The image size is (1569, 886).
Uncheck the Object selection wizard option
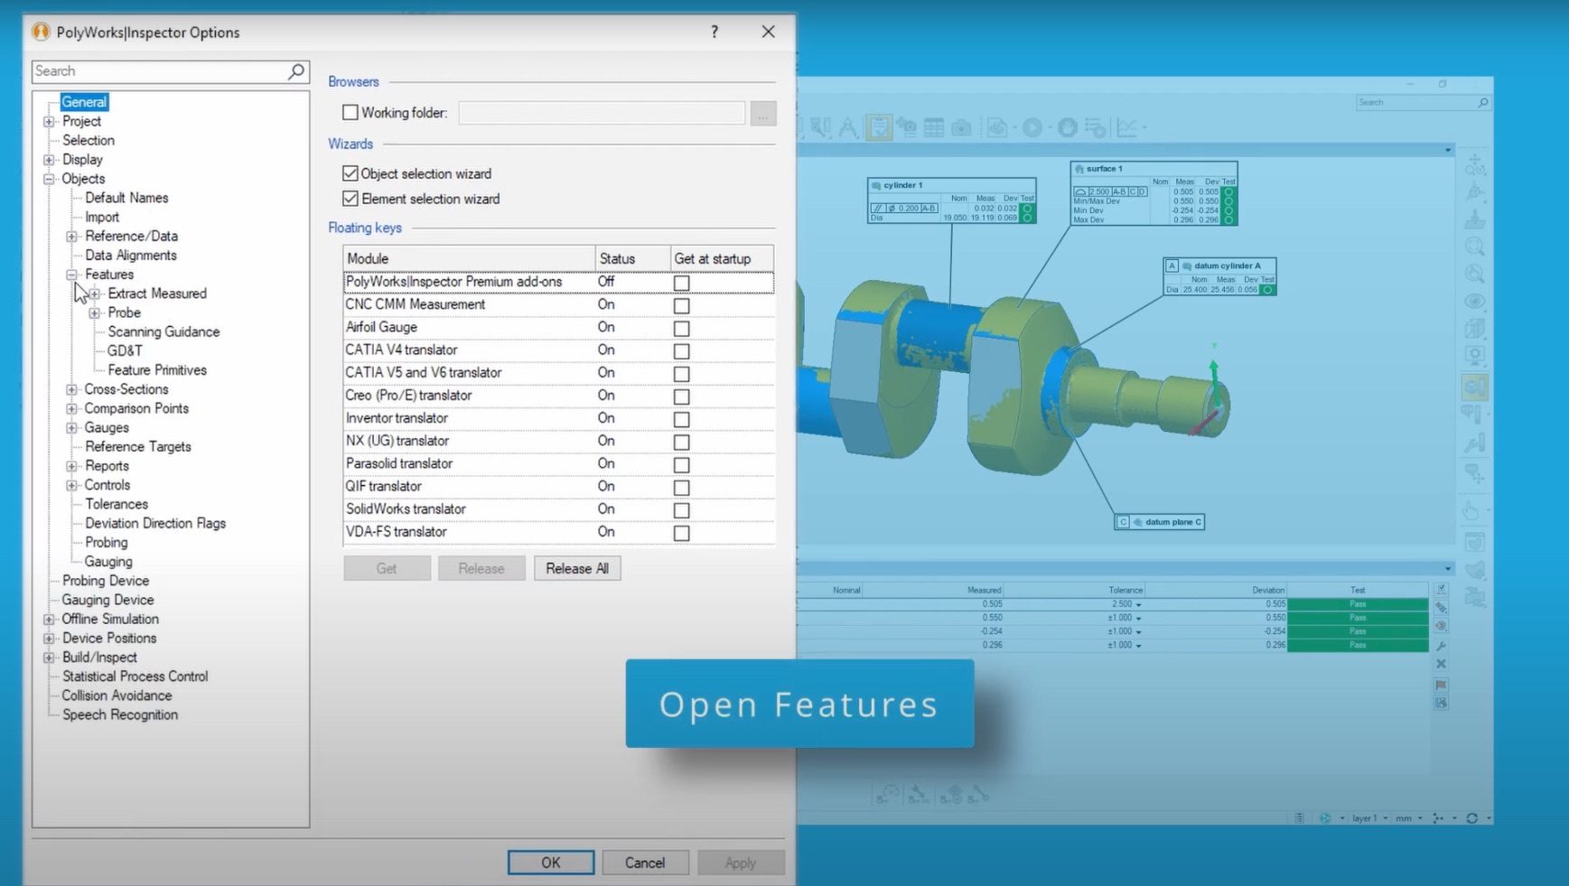point(350,173)
